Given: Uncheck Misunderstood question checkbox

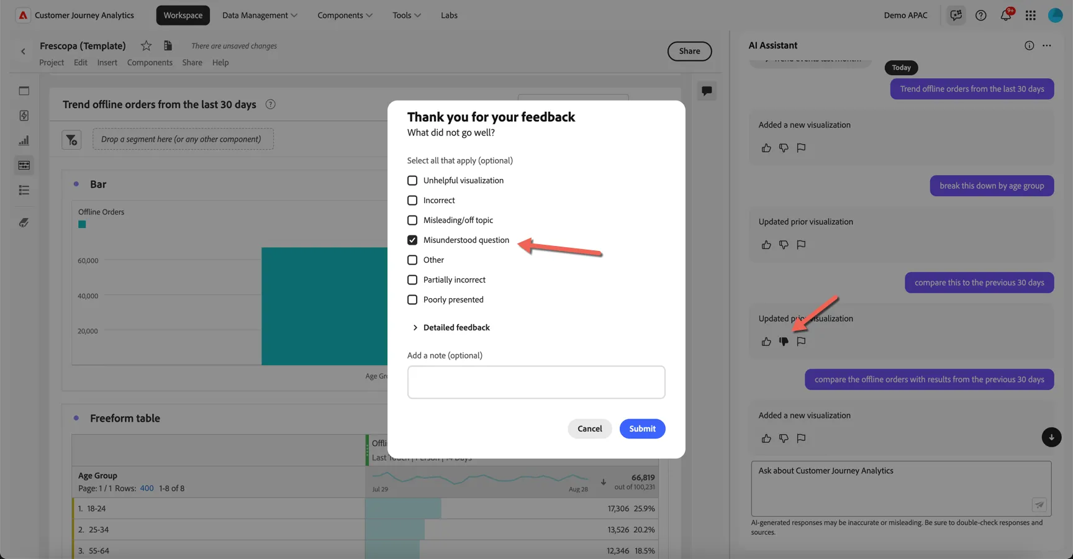Looking at the screenshot, I should tap(412, 240).
